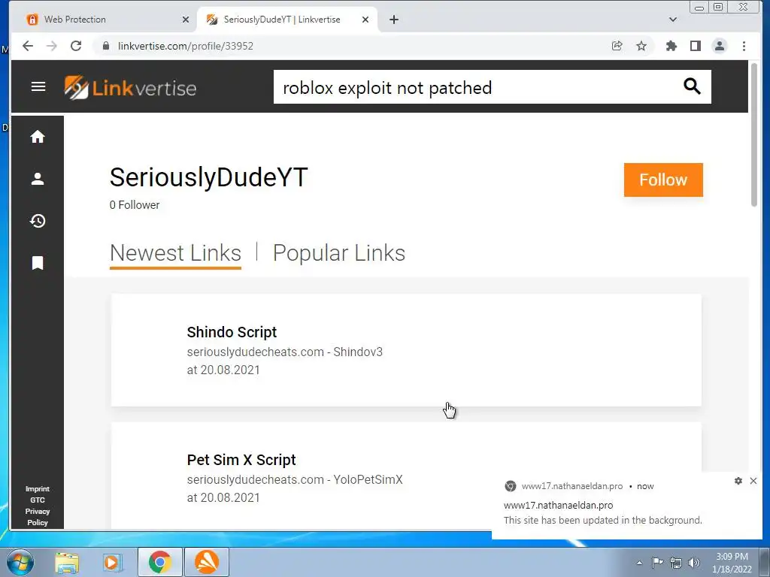Click the page vertical scrollbar thumb
This screenshot has width=770, height=577.
[755, 134]
